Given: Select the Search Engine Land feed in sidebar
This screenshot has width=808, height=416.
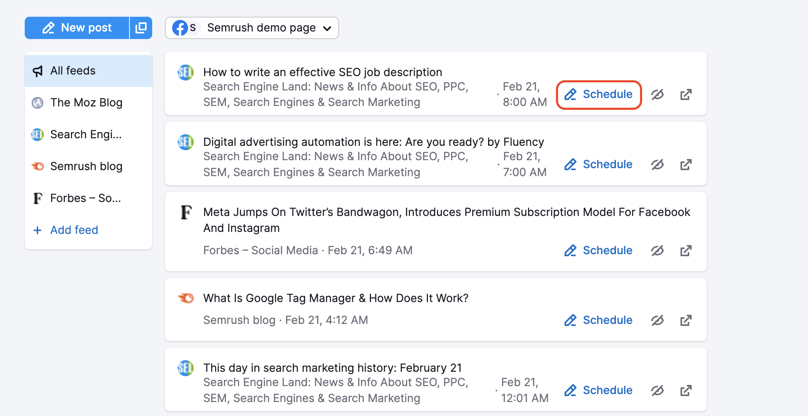Looking at the screenshot, I should pos(86,135).
